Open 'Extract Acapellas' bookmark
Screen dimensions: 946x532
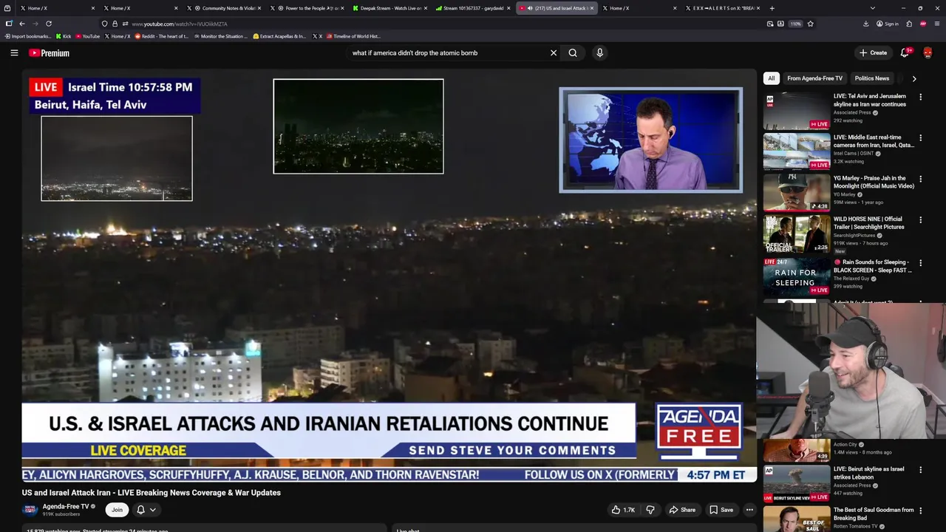[279, 36]
